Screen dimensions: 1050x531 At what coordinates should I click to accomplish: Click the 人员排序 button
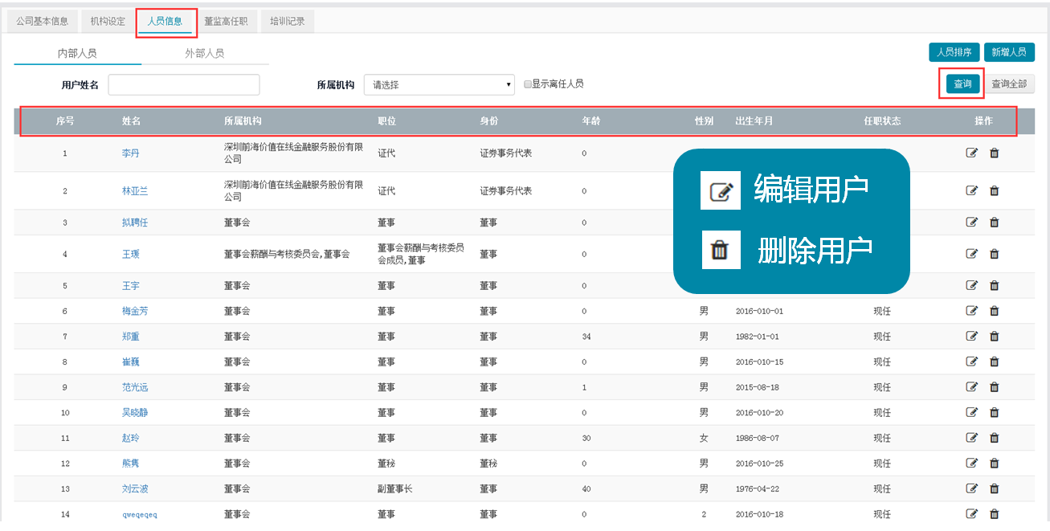click(x=954, y=52)
